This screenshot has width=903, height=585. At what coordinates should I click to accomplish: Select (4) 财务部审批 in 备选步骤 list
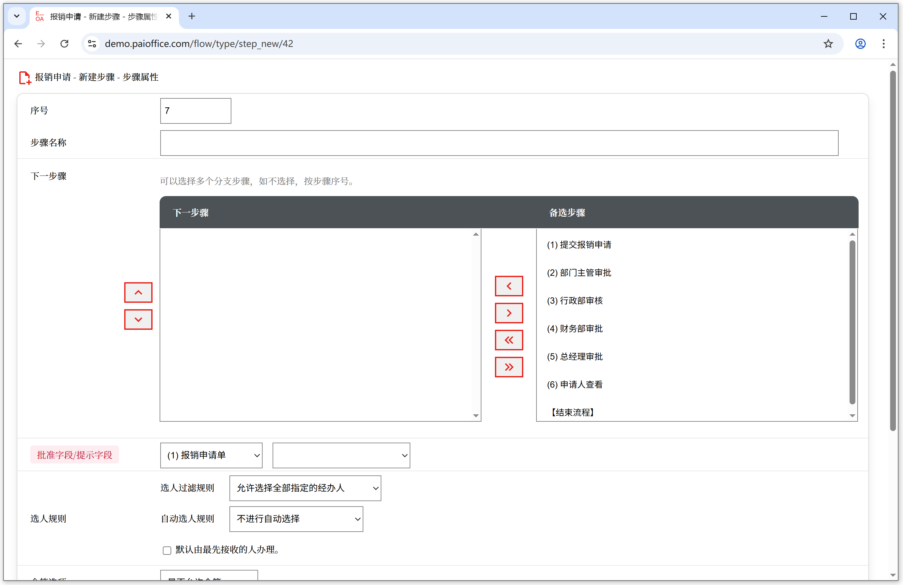tap(574, 328)
